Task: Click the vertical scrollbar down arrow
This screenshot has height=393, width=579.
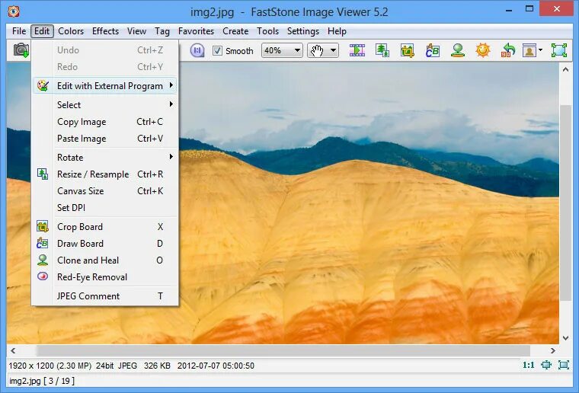Action: click(x=565, y=337)
